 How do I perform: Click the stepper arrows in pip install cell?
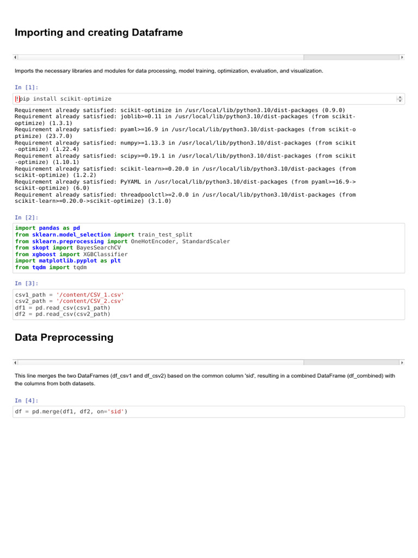[x=400, y=99]
